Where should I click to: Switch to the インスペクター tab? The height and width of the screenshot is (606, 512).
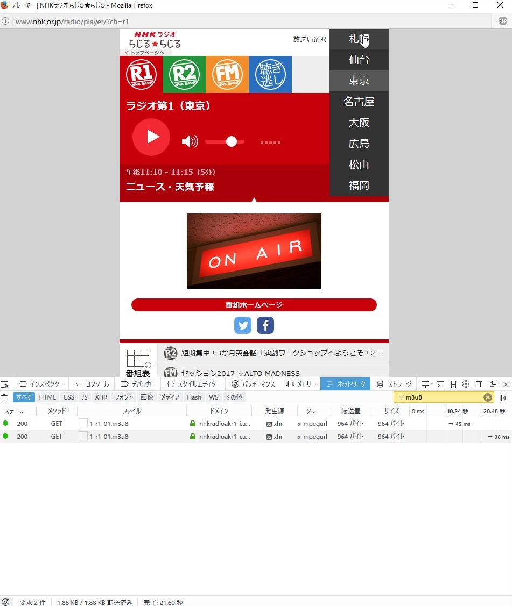[x=41, y=384]
